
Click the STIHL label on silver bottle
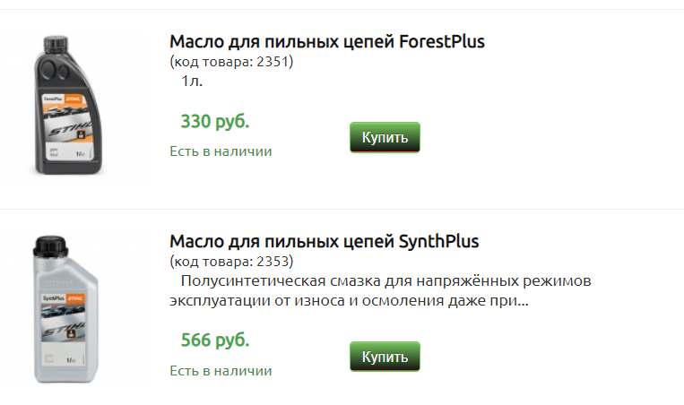click(75, 298)
